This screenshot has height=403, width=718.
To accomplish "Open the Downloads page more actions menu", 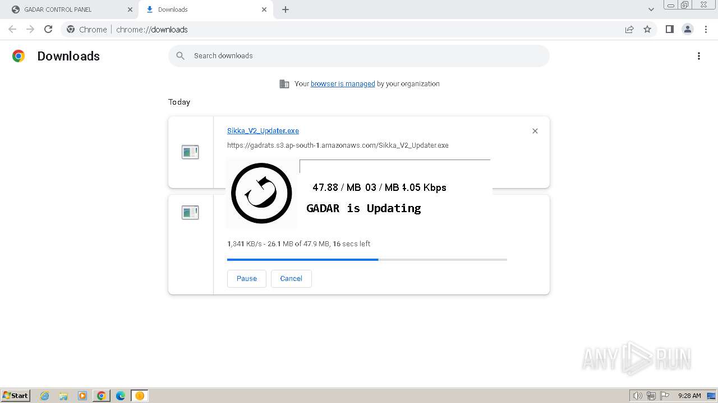I will pos(699,56).
